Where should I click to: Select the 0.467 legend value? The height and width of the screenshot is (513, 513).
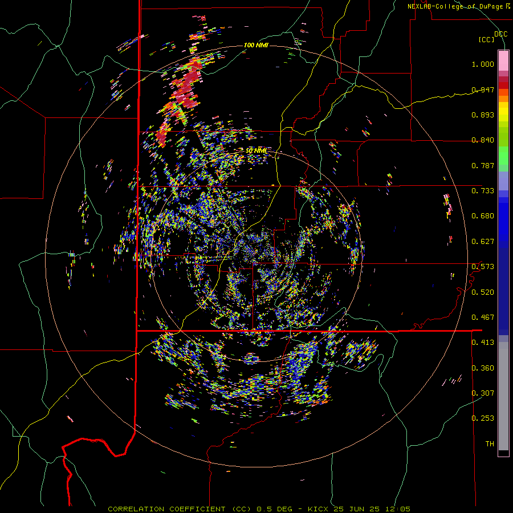coord(483,317)
